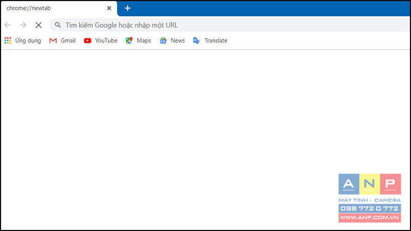Open the News bookmark

(172, 41)
